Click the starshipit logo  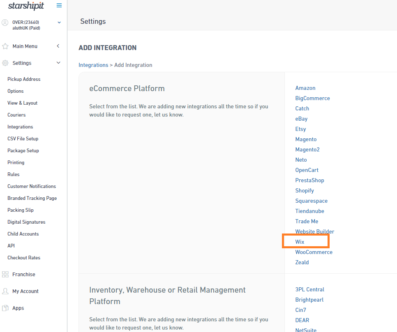(x=26, y=6)
